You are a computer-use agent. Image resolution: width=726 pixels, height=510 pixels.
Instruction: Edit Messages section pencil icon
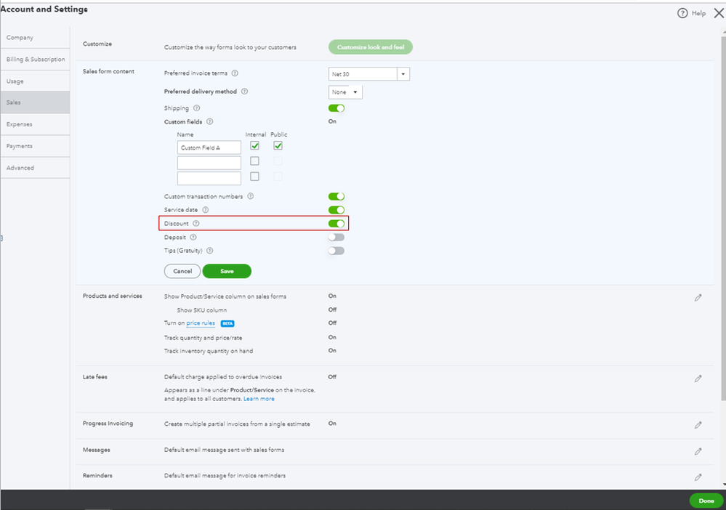click(x=698, y=451)
